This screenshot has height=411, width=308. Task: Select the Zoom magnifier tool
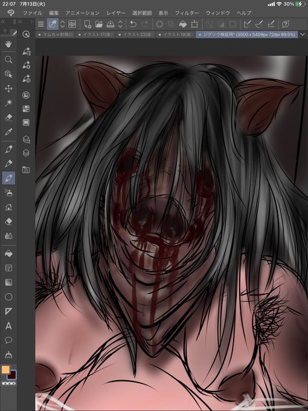click(x=8, y=60)
